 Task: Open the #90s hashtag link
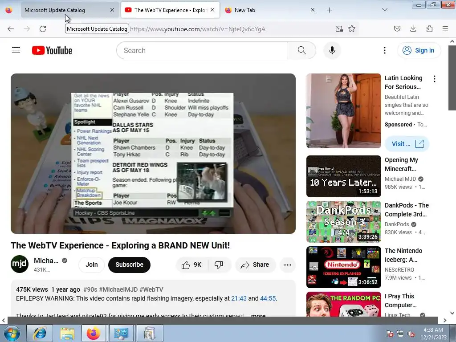click(90, 289)
